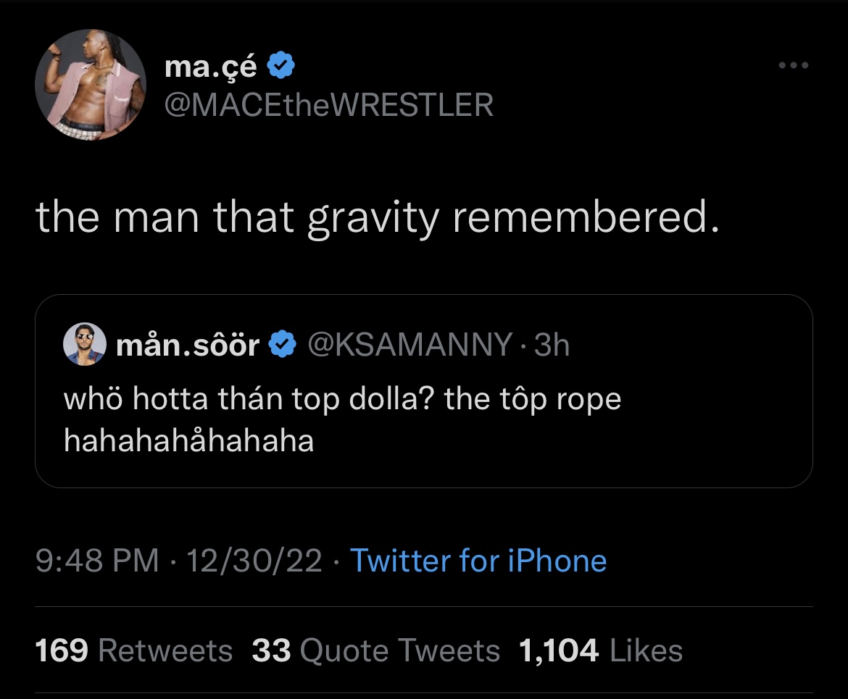This screenshot has width=848, height=699.
Task: Click the mån.sôör display name
Action: pos(188,346)
